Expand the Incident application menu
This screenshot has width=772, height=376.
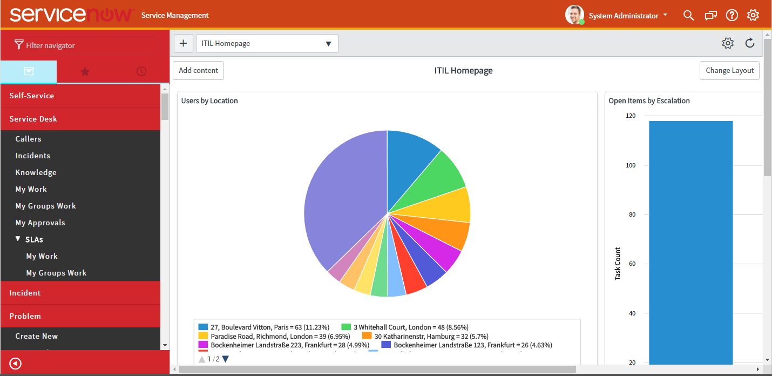(80, 293)
